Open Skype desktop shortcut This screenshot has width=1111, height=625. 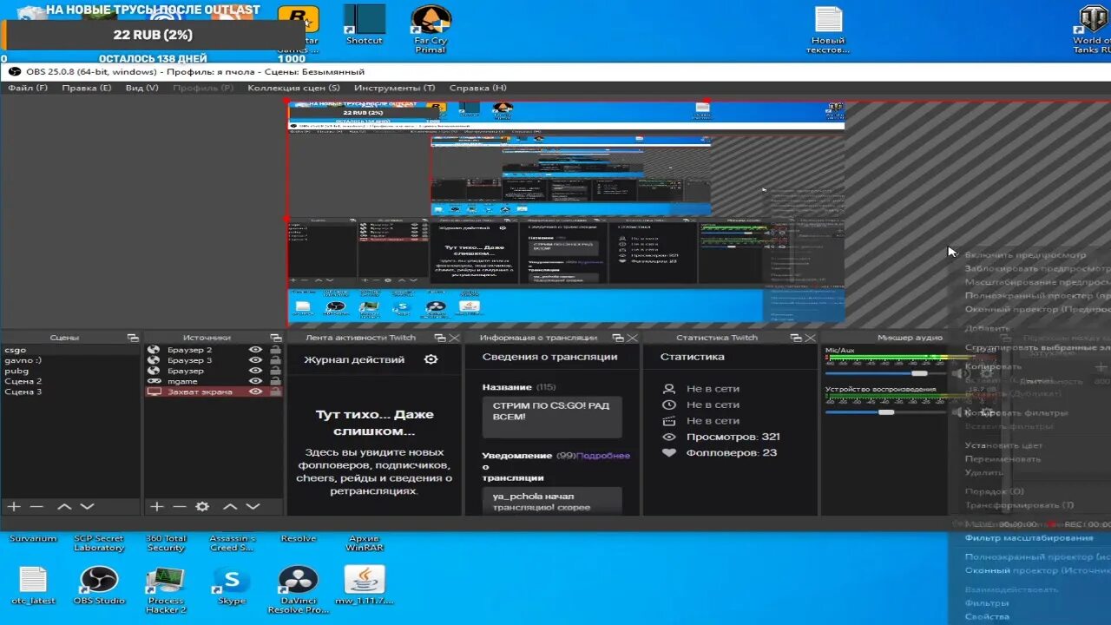(x=232, y=585)
